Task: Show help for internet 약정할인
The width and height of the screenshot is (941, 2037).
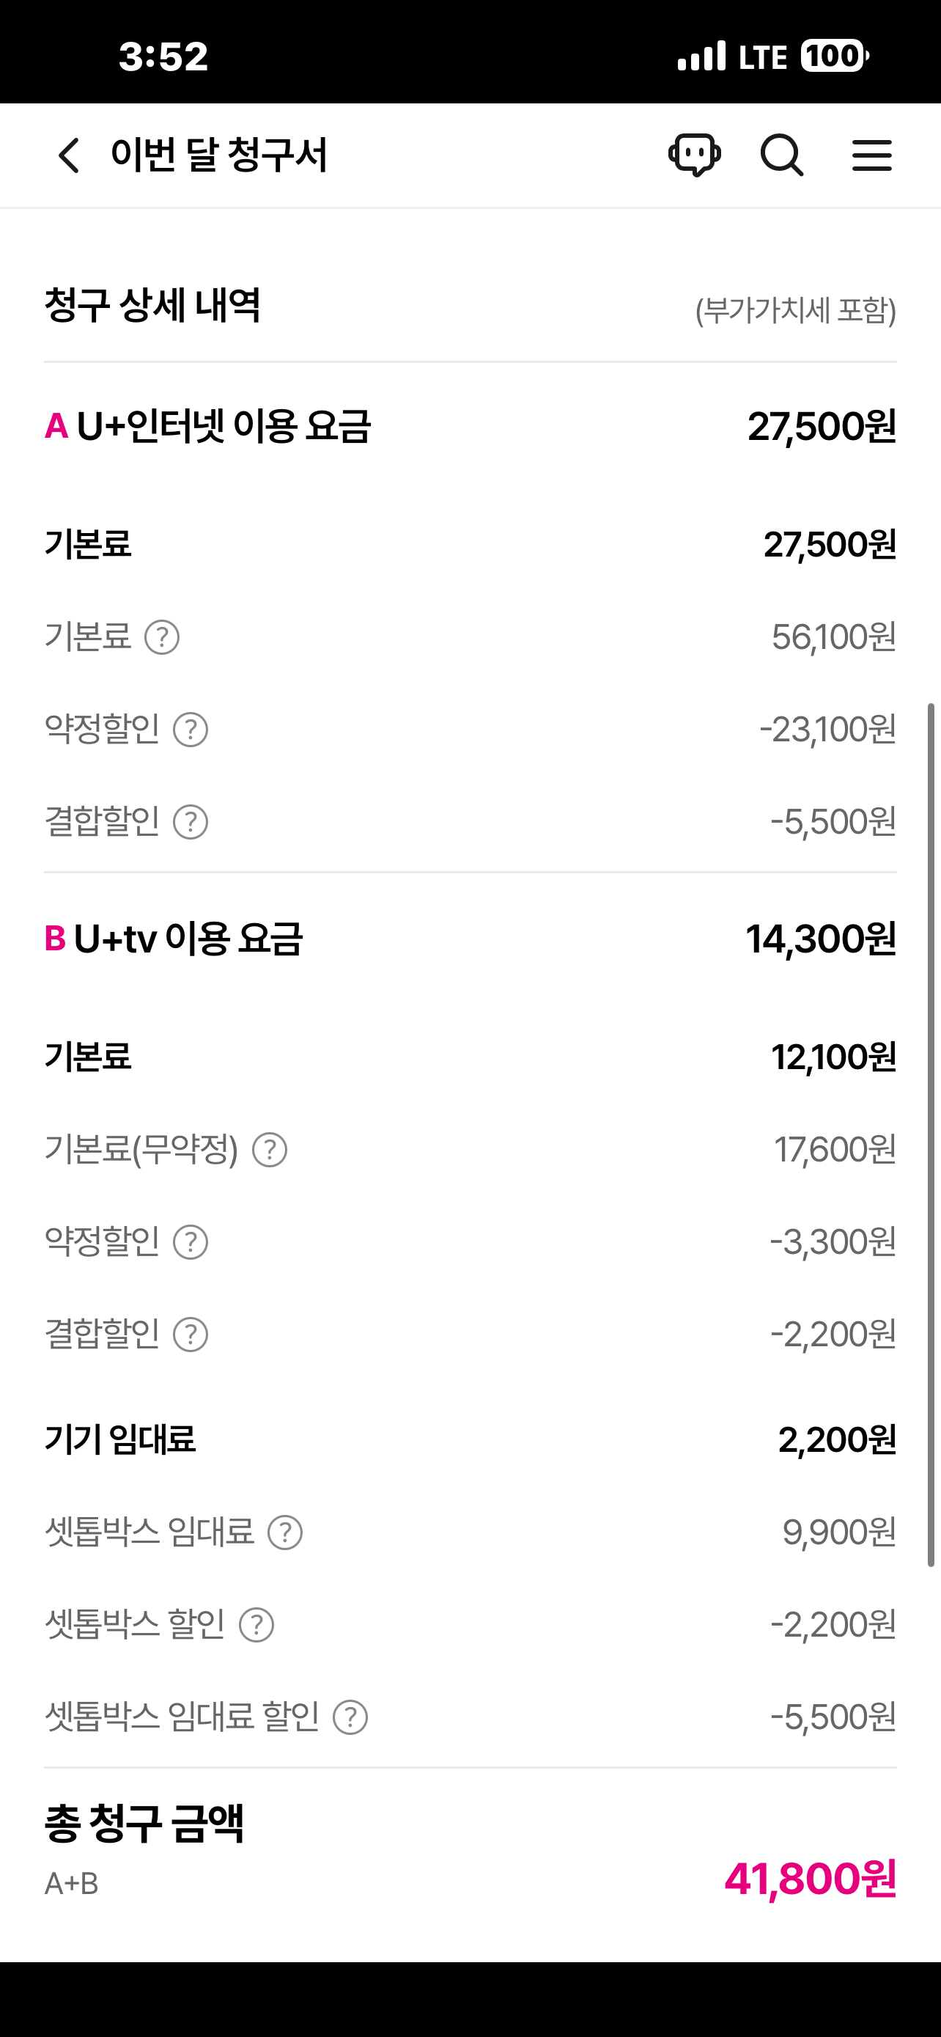Action: coord(191,730)
